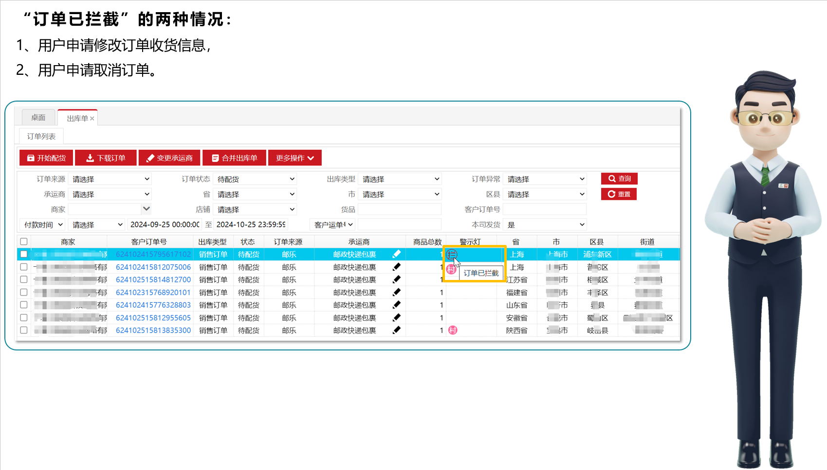Open the 承运商 filter dropdown
827x470 pixels.
[110, 194]
